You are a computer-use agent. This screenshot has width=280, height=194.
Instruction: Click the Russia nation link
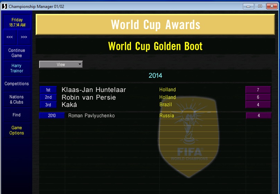point(167,116)
